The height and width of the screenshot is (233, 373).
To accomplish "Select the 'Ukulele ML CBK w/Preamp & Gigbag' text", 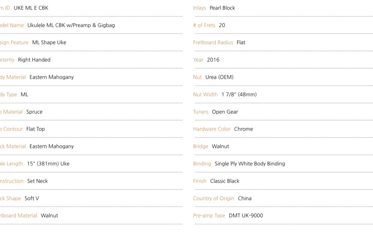I will (x=71, y=25).
